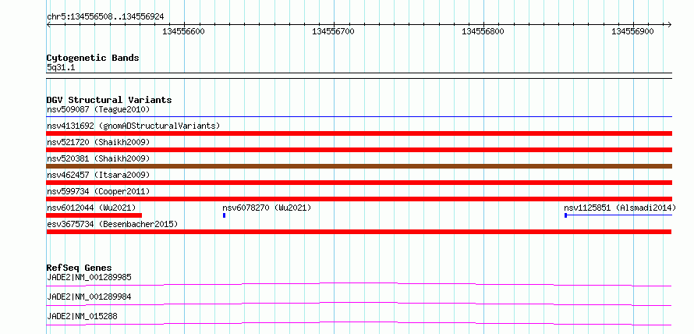Click the magenta line under JADE2|NM_015288
The image size is (694, 334).
pos(359,323)
